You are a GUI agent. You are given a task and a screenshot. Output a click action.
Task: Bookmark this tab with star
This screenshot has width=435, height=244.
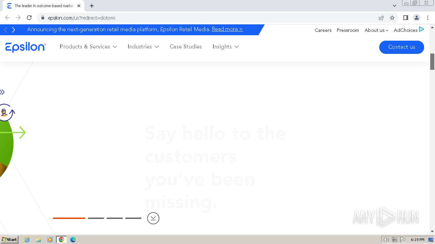click(392, 18)
